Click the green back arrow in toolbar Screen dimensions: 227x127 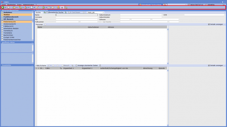point(3,7)
